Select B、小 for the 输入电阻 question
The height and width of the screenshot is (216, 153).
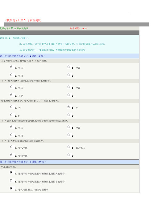[x=68, y=107]
